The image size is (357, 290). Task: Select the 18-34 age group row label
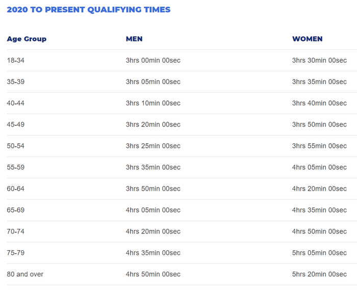point(15,60)
